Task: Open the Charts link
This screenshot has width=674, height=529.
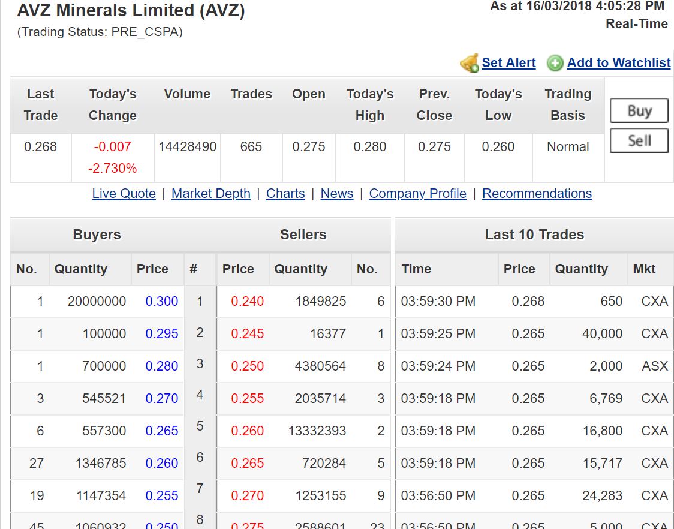Action: point(285,194)
